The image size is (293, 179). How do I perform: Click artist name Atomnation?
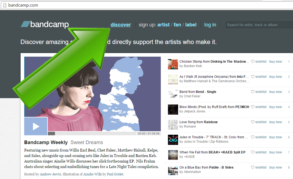coord(192,172)
